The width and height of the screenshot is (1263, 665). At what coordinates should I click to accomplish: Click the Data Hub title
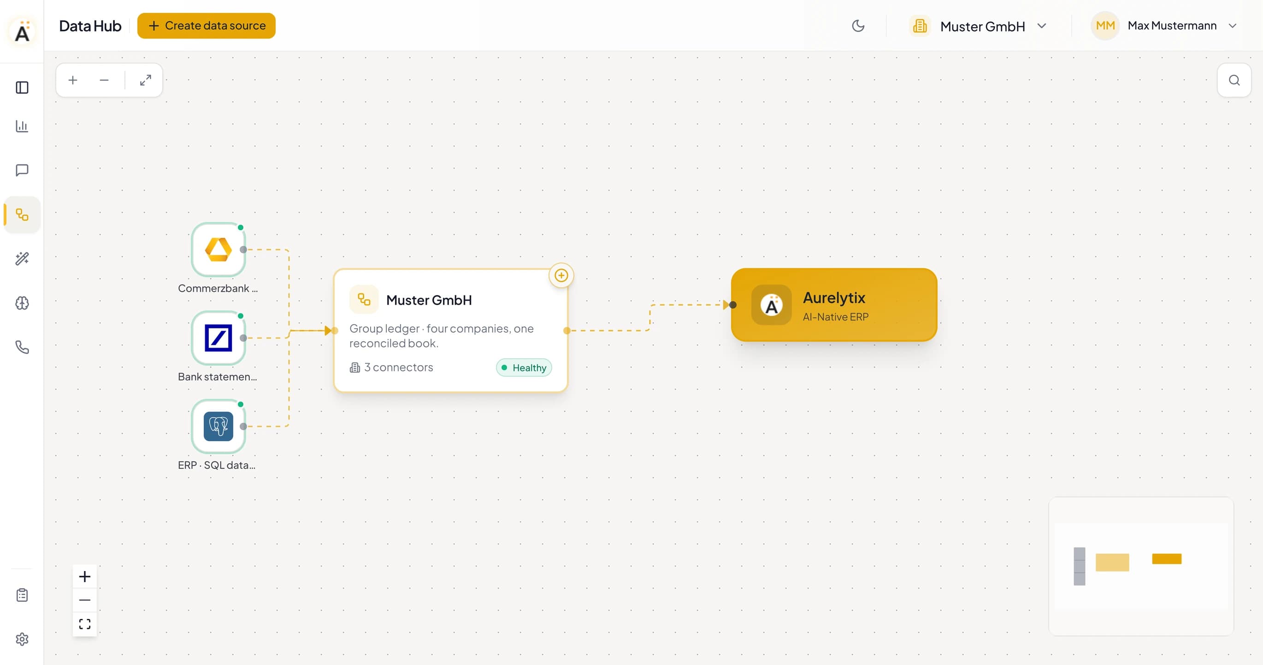90,25
